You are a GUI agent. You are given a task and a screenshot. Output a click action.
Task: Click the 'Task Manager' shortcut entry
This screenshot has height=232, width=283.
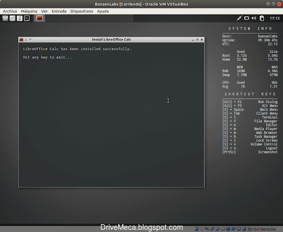[x=266, y=137]
